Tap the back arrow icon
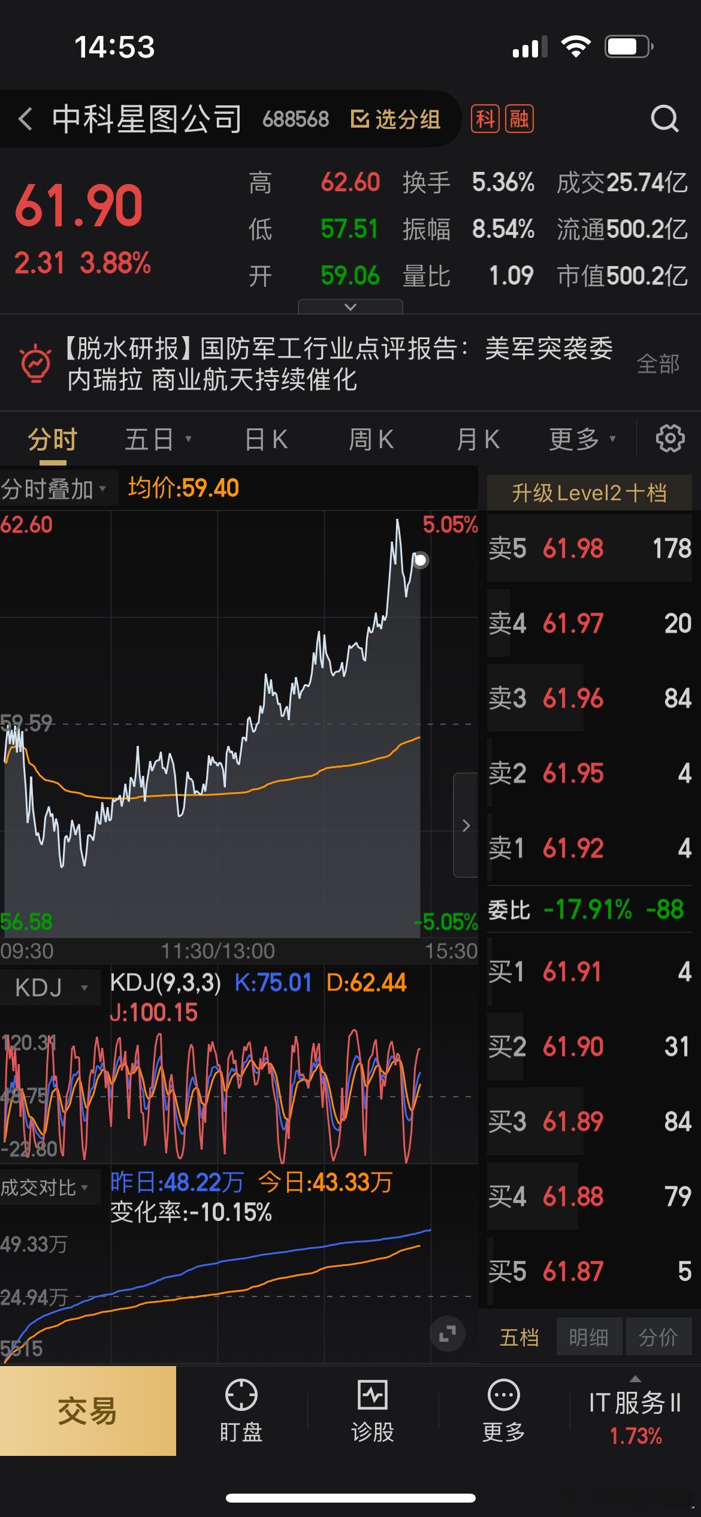The height and width of the screenshot is (1517, 701). [x=25, y=119]
